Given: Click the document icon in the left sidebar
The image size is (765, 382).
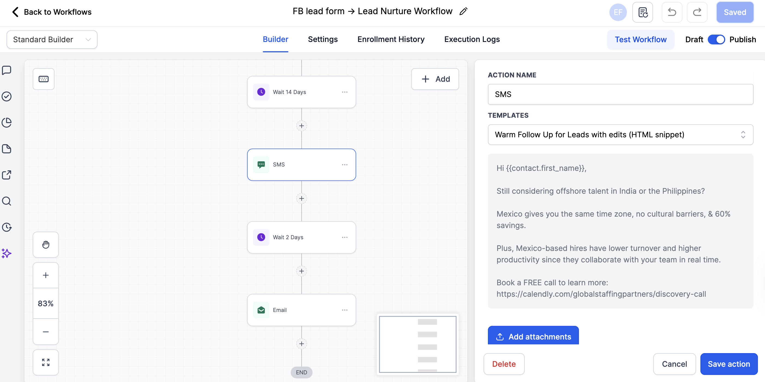Looking at the screenshot, I should point(7,148).
